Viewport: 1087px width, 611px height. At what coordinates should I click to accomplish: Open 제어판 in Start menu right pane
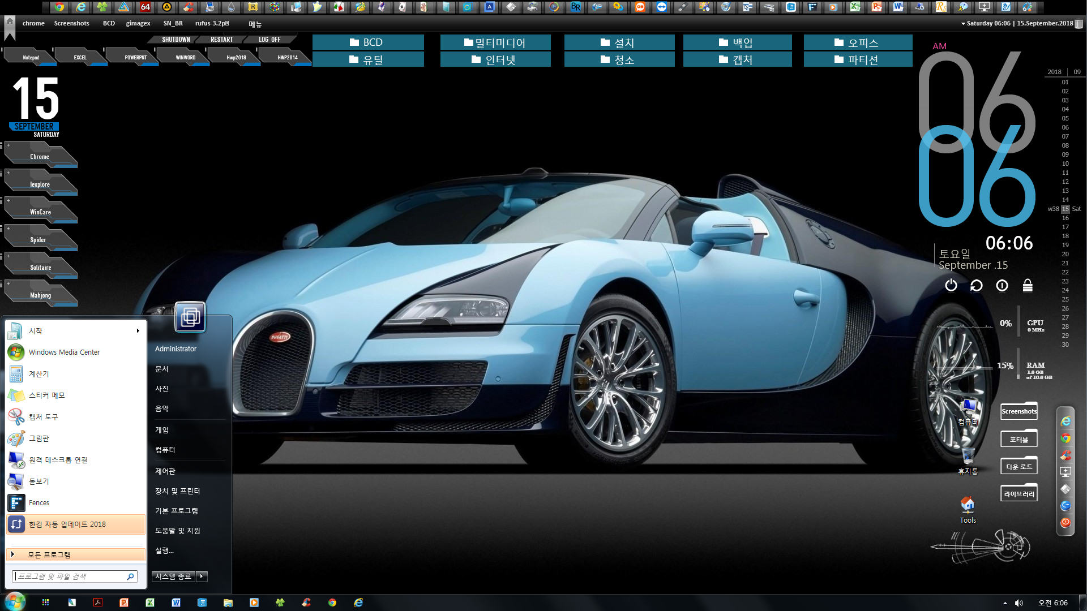pos(165,471)
